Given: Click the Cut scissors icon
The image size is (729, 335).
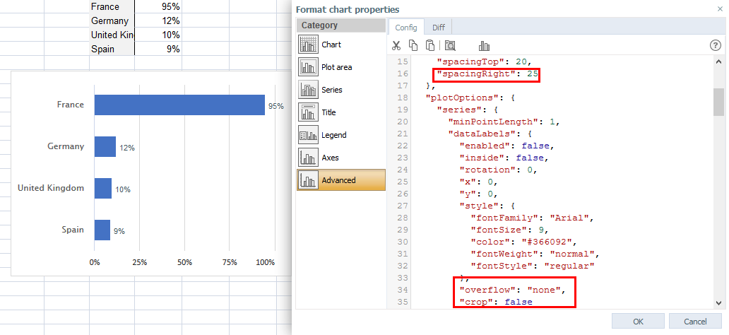Looking at the screenshot, I should [x=396, y=45].
